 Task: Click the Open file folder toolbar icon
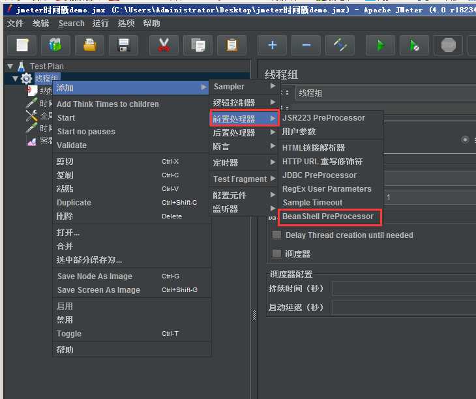point(89,45)
